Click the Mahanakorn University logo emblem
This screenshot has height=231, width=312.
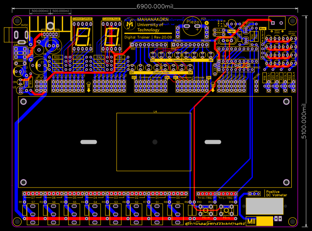(129, 25)
